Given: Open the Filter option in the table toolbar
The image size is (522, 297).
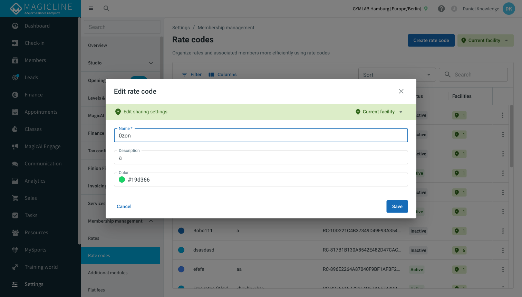Looking at the screenshot, I should point(192,74).
